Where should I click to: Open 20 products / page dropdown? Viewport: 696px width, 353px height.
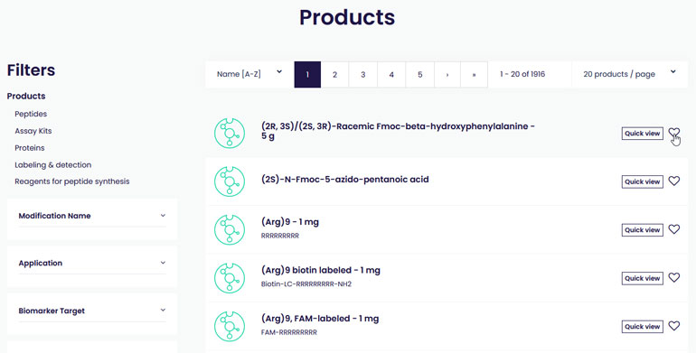pos(629,74)
